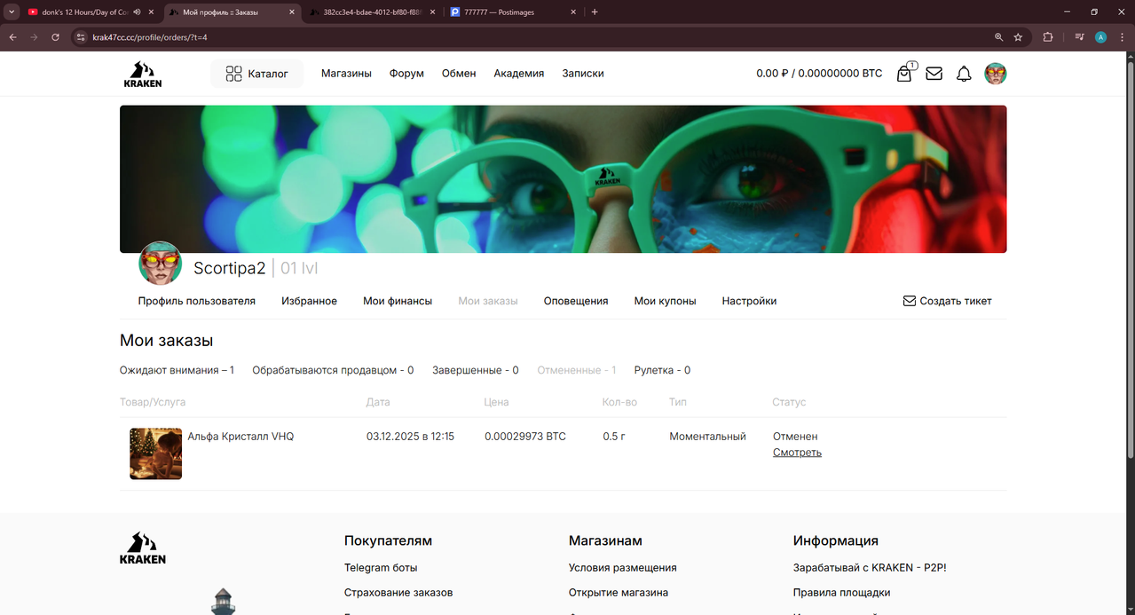This screenshot has height=615, width=1135.
Task: Open the Записки menu item
Action: click(x=583, y=74)
